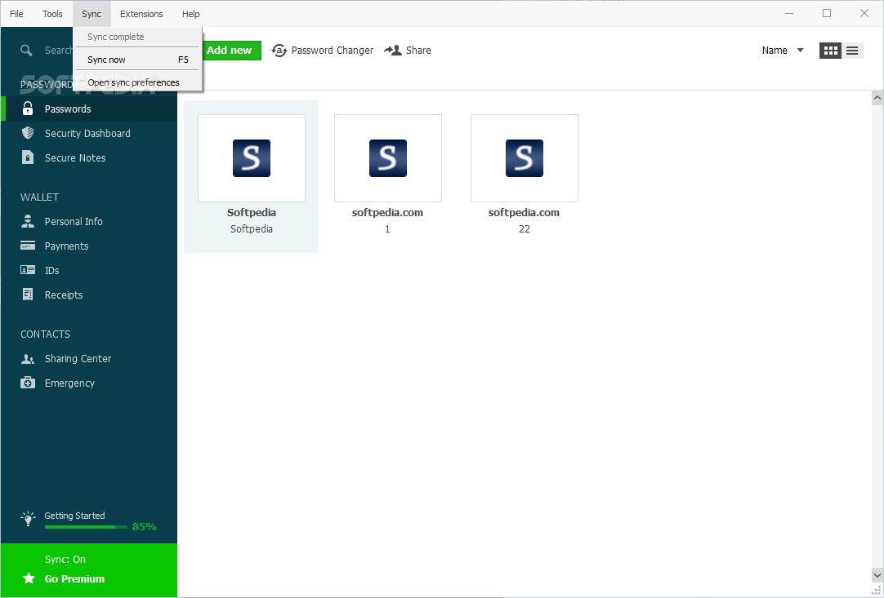
Task: Open Getting Started label
Action: coord(74,516)
